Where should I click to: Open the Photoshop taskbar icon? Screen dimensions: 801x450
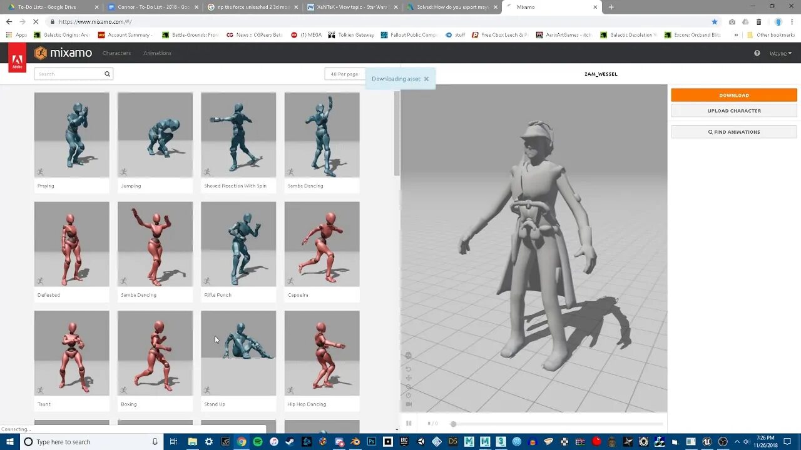(372, 442)
